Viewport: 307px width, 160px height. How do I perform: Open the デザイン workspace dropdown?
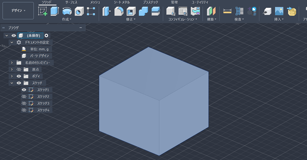(18, 11)
